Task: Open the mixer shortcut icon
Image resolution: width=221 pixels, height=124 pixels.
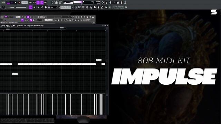Action: 87,7
